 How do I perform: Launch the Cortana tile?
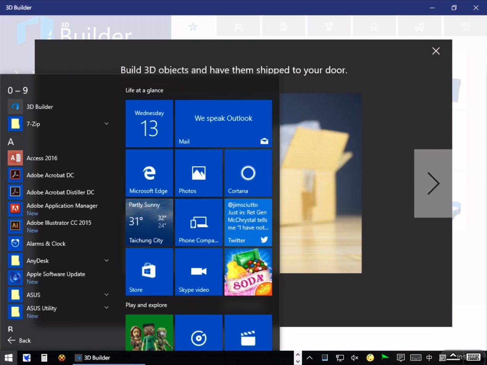click(x=248, y=173)
